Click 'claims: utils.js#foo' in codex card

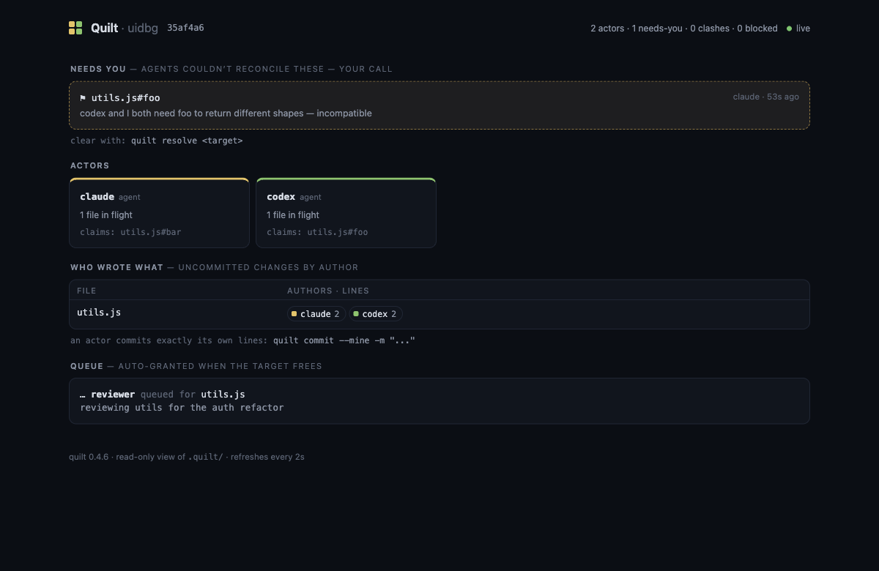(x=317, y=232)
